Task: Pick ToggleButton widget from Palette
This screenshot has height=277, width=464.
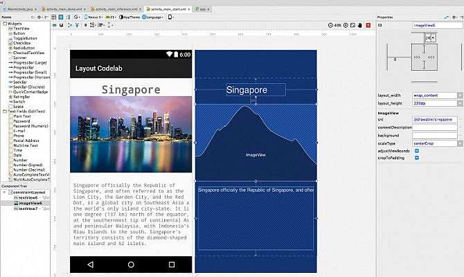Action: click(x=22, y=38)
